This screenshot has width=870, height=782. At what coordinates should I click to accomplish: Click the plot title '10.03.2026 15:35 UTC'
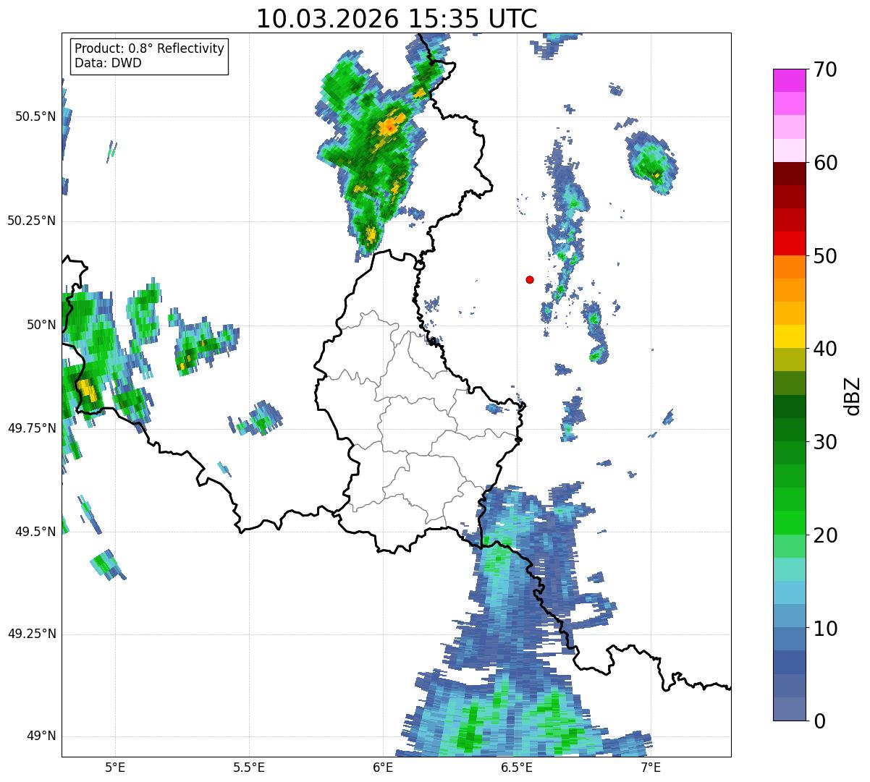pos(397,19)
